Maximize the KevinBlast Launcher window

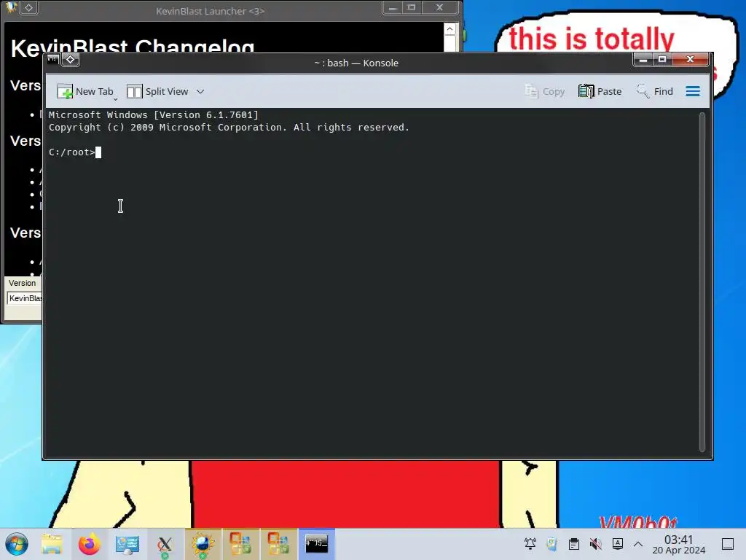pyautogui.click(x=412, y=7)
